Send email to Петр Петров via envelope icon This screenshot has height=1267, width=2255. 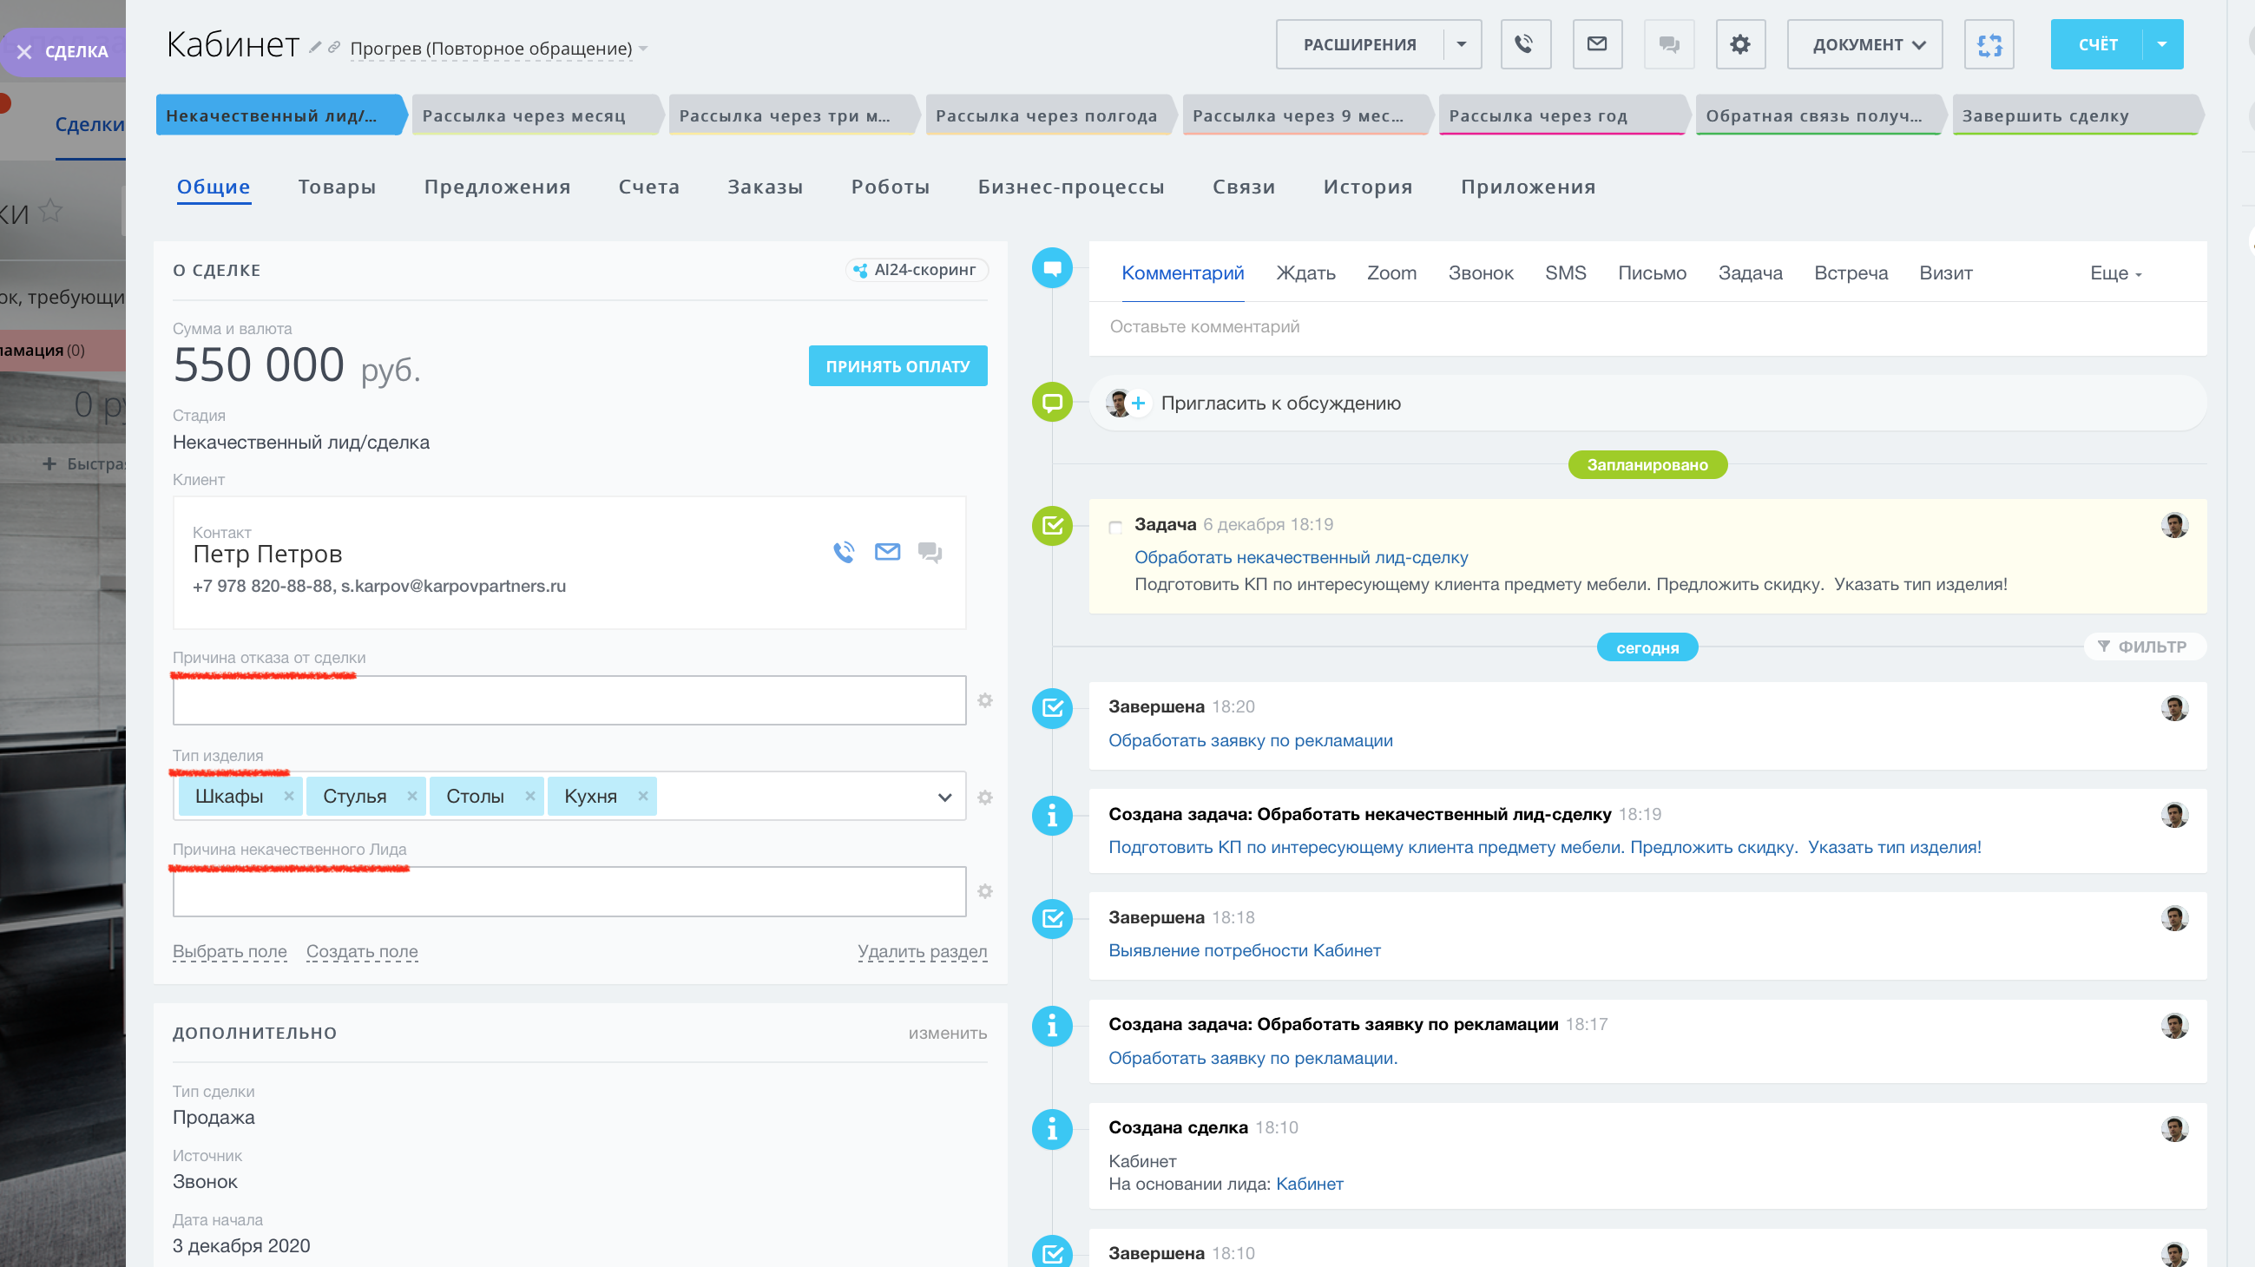pyautogui.click(x=887, y=551)
